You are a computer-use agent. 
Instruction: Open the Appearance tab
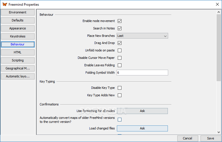click(x=18, y=28)
